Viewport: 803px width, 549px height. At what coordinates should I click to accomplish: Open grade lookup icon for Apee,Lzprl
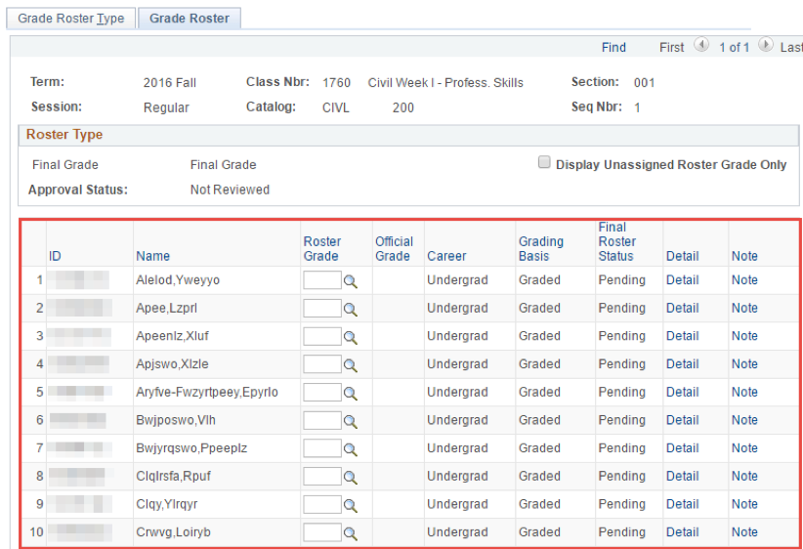coord(351,309)
